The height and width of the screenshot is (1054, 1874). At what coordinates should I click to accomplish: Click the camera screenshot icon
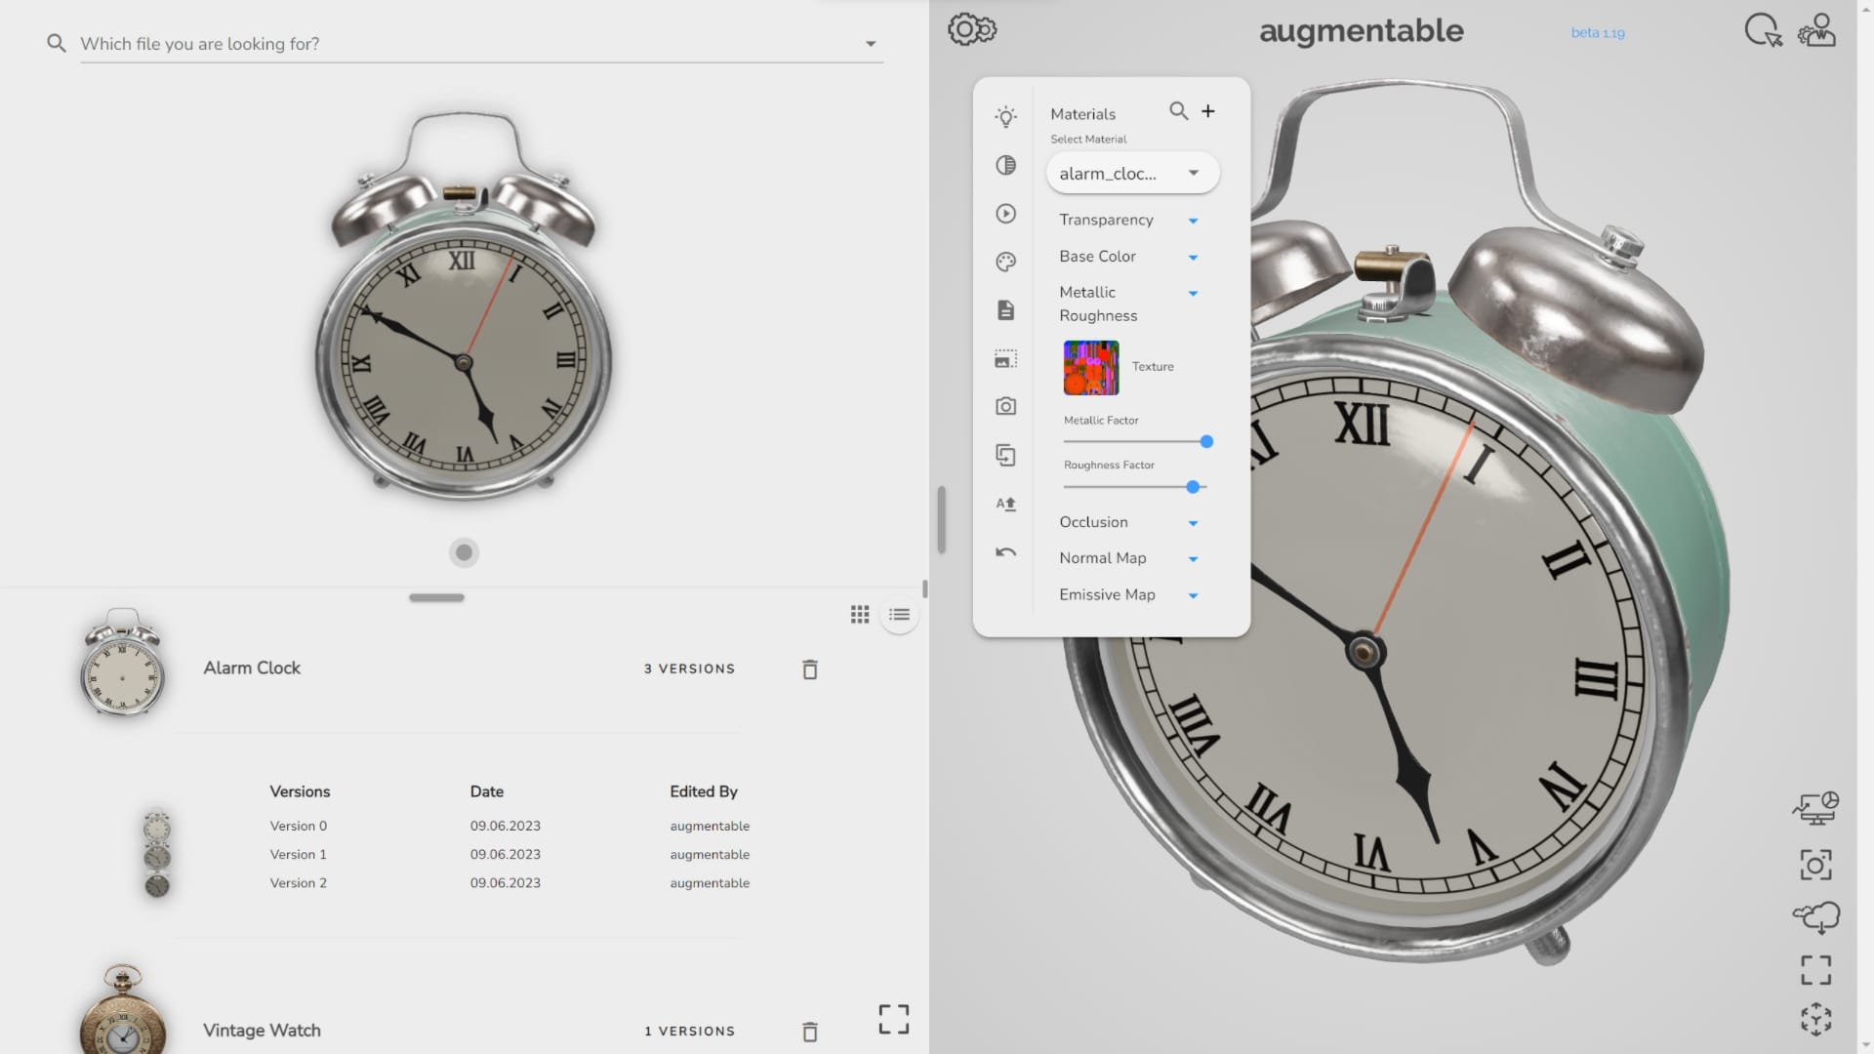(x=1005, y=406)
